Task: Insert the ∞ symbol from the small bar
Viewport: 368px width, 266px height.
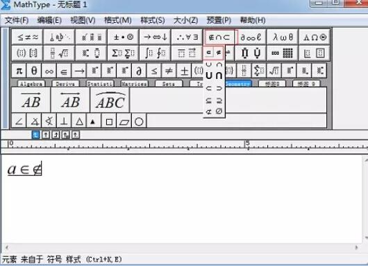Action: tap(49, 71)
